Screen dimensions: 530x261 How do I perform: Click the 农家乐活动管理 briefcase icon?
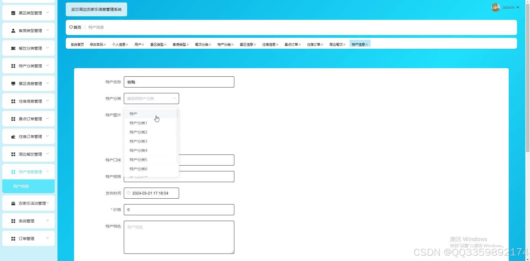tap(13, 203)
